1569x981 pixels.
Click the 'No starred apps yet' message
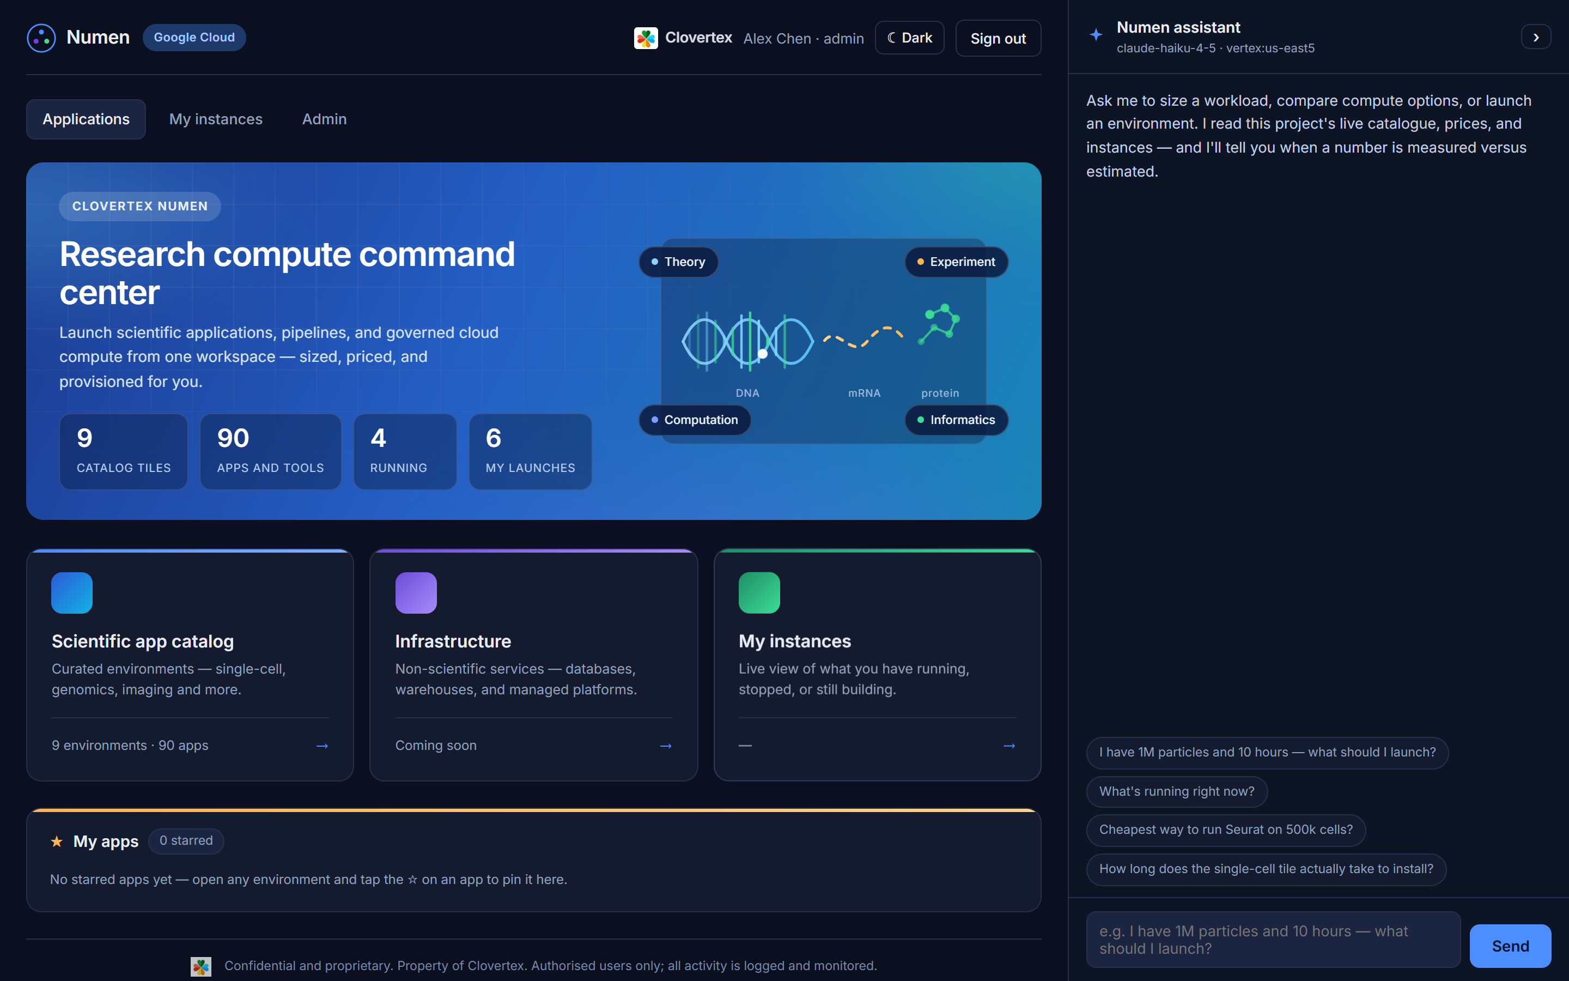(308, 879)
